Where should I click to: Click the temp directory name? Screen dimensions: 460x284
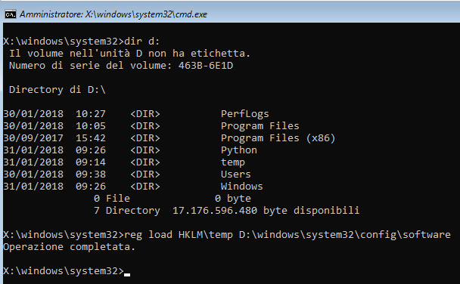[x=232, y=162]
